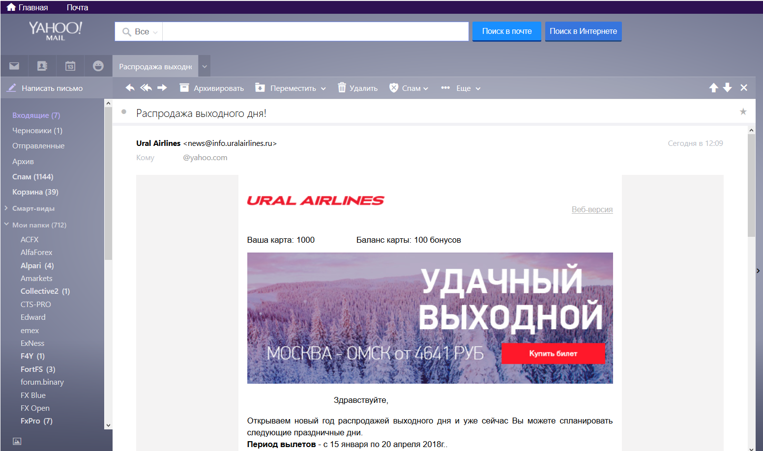The image size is (763, 451).
Task: Open the emex folder
Action: coord(29,331)
